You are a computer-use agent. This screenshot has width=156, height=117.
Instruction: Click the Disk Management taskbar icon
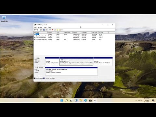(x=95, y=100)
